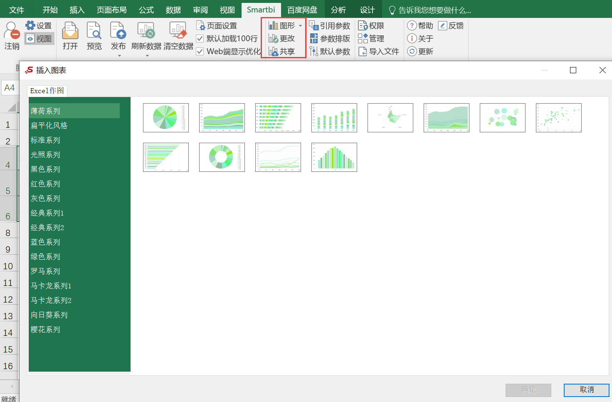Switch to the 公式 ribbon tab
This screenshot has height=402, width=612.
[x=146, y=10]
